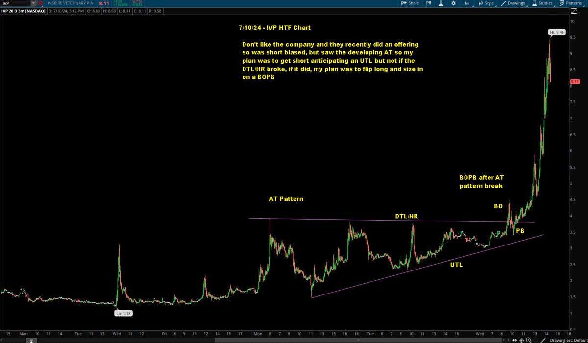
Task: Click the 8.11 current price label on axis
Action: click(x=575, y=81)
